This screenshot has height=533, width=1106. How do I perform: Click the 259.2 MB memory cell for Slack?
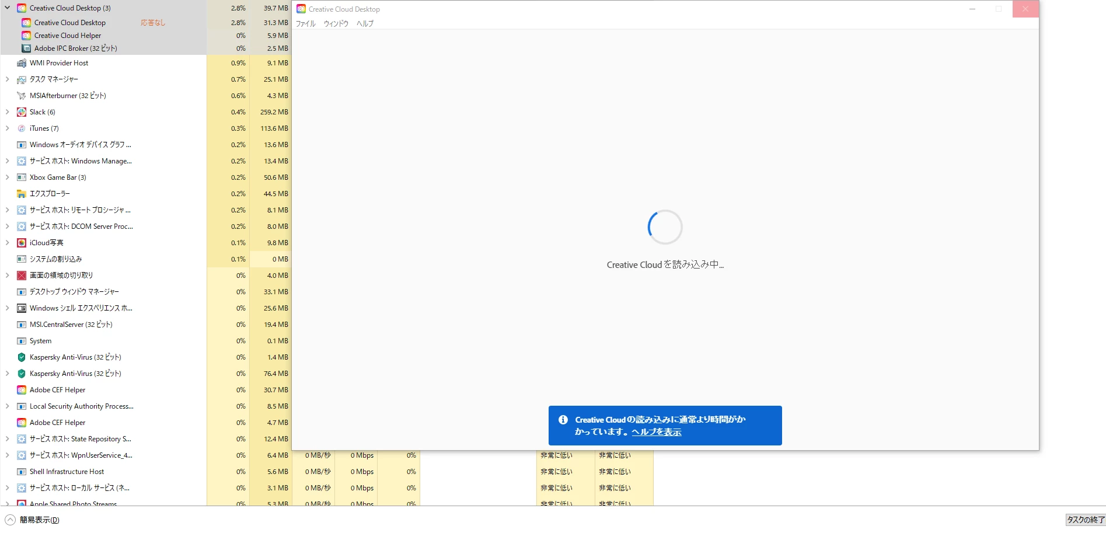(271, 112)
